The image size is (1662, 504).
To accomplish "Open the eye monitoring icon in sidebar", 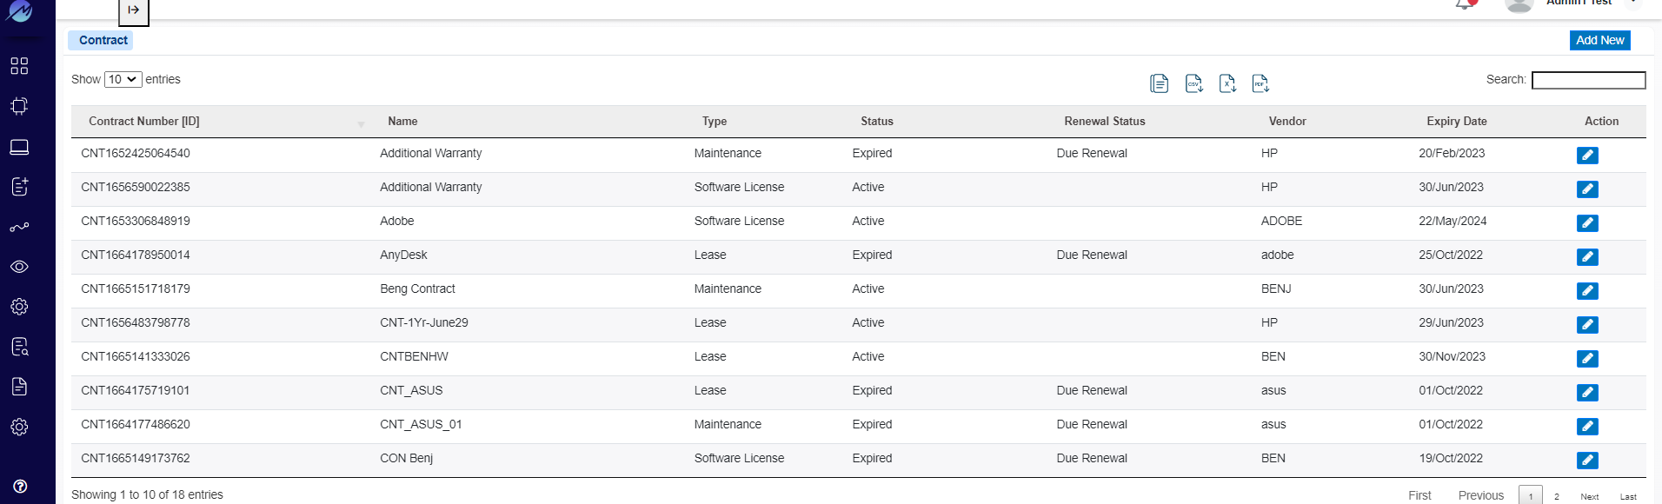I will (19, 267).
